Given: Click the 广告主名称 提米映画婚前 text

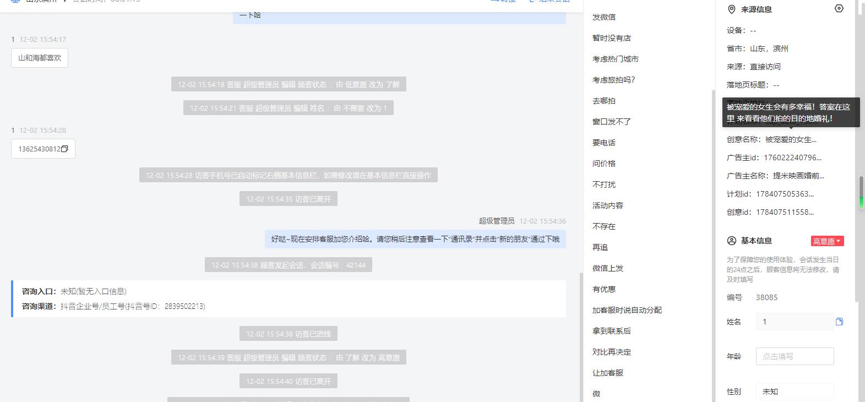Looking at the screenshot, I should tap(798, 176).
